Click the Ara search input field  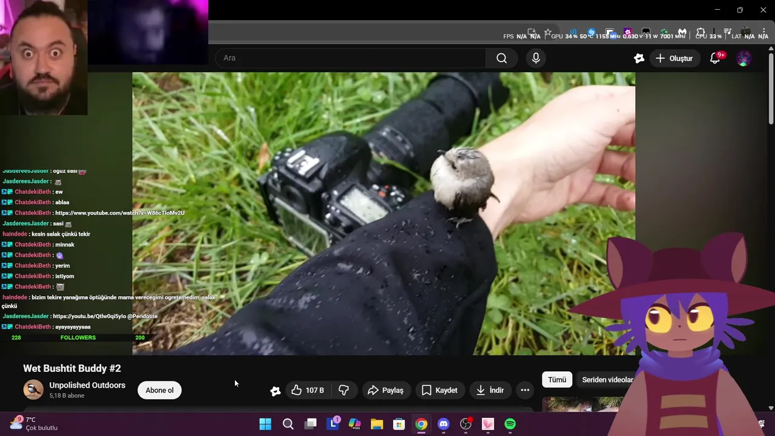click(x=351, y=58)
